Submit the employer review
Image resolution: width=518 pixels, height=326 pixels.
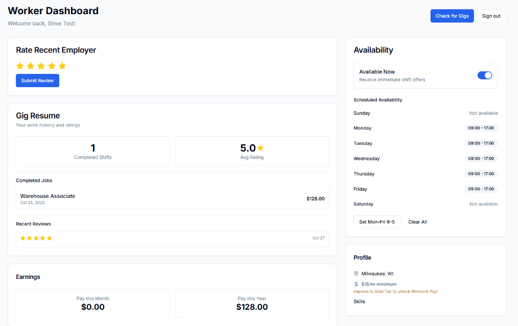[x=37, y=80]
